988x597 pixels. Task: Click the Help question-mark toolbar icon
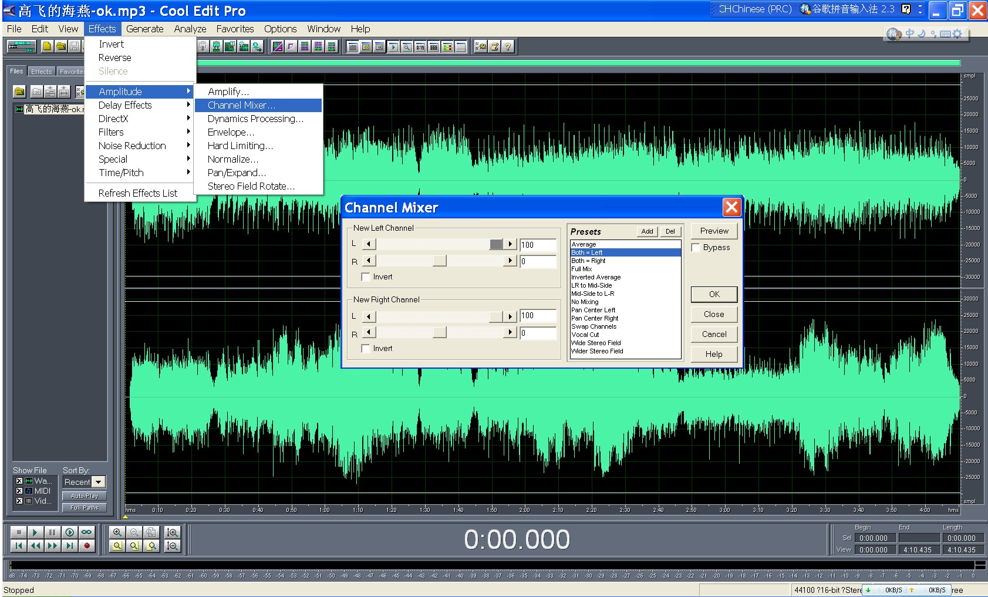(508, 46)
